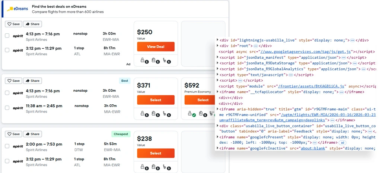Screen dimensions: 382x173
Task: Click the carry-on bag fee icon under $250
Action: pyautogui.click(x=154, y=61)
